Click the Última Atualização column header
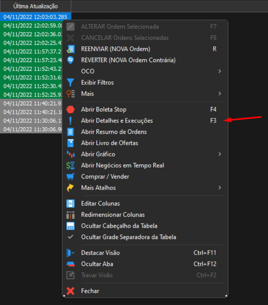Viewport: 268px width, 305px height. (36, 6)
